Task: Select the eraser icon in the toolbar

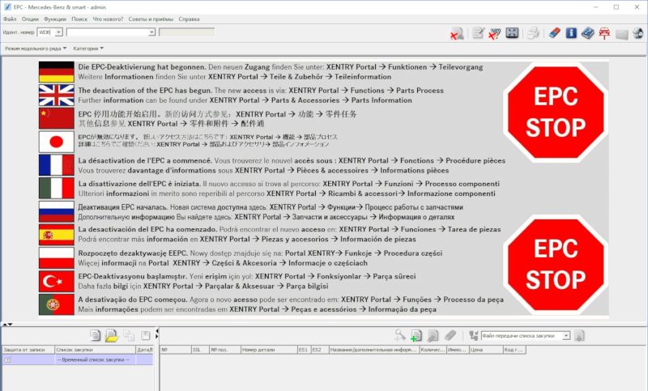Action: pyautogui.click(x=554, y=33)
